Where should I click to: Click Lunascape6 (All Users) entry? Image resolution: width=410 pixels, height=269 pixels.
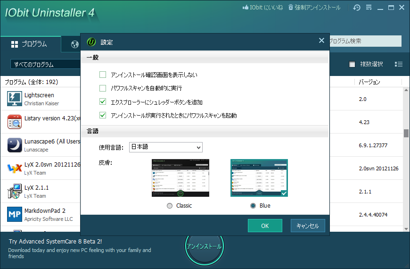click(x=52, y=142)
